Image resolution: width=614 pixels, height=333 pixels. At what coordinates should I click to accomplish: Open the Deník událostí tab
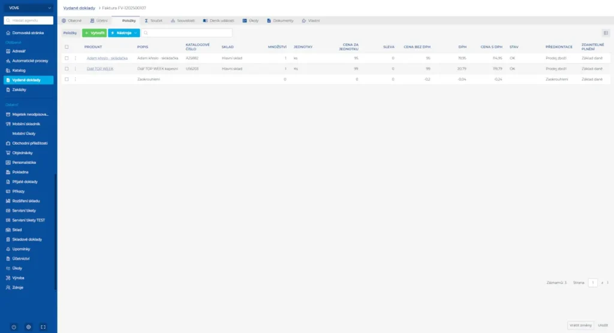click(219, 20)
